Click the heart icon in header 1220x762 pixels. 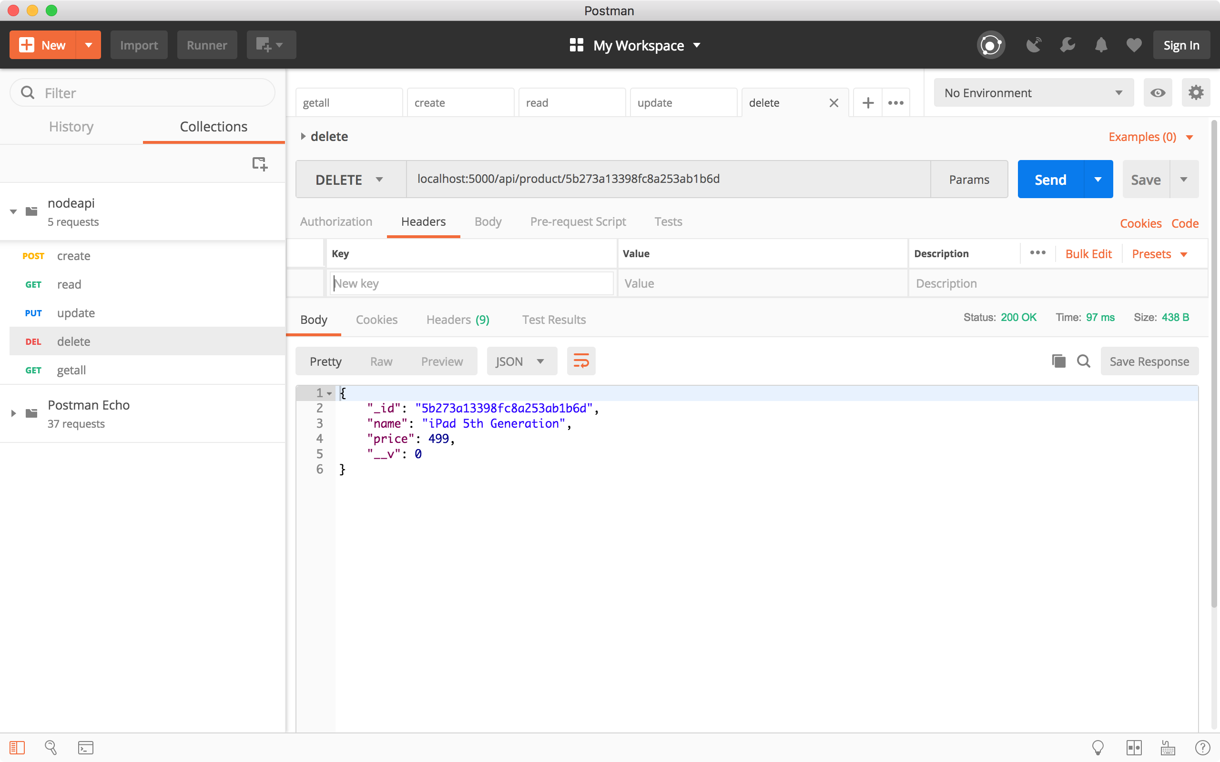1134,45
